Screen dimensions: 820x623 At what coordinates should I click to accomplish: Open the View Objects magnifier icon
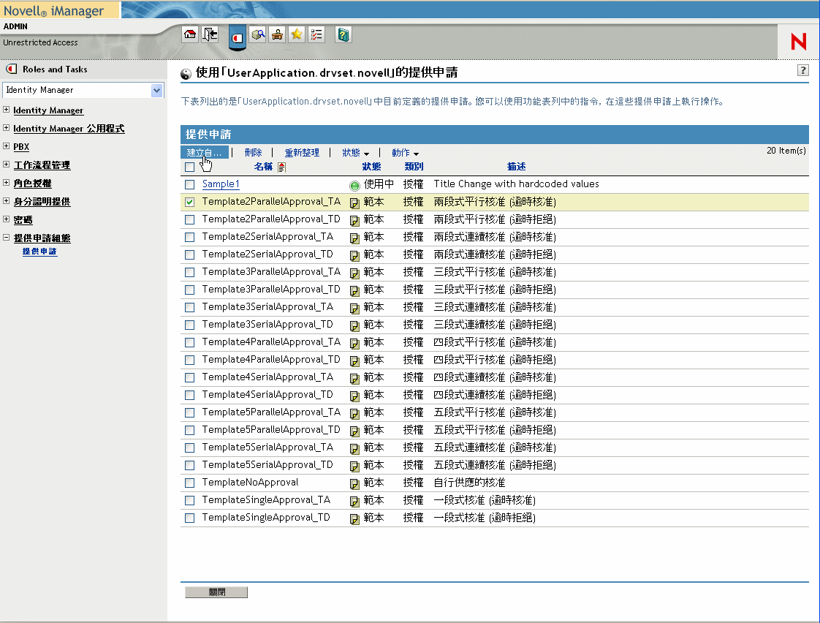click(x=257, y=34)
